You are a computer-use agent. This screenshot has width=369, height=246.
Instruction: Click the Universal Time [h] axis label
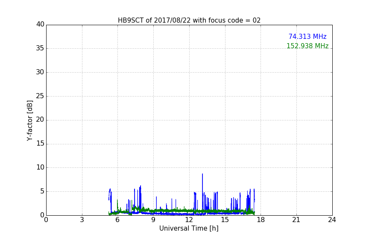189,228
